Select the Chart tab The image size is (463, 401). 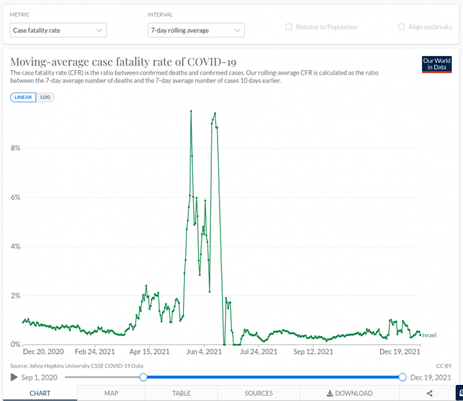point(40,394)
